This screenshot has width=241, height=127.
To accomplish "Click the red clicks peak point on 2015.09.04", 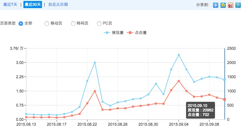I will point(179,81).
